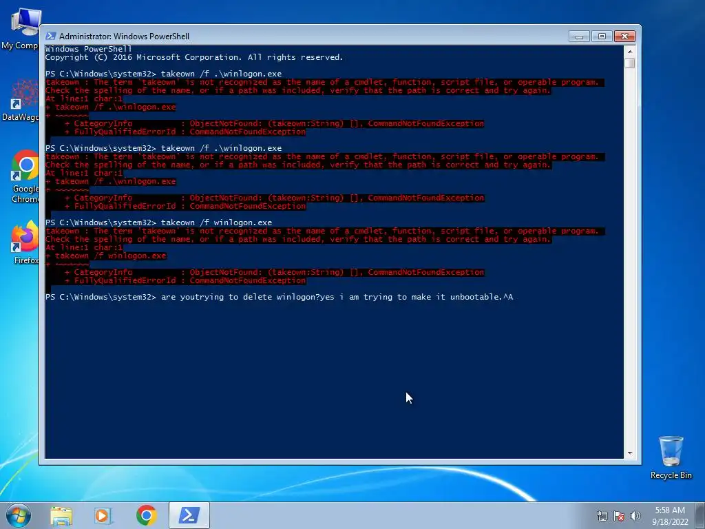Open the DataWagon desktop shortcut
This screenshot has width=705, height=529.
click(x=21, y=101)
